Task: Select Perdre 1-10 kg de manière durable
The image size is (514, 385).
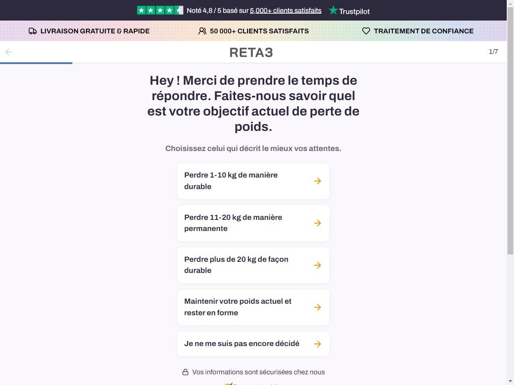Action: coord(254,181)
